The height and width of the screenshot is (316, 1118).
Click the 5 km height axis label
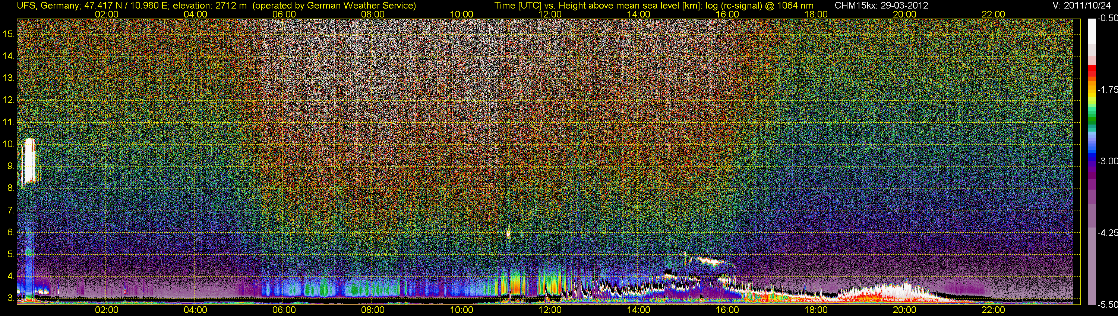[x=11, y=255]
